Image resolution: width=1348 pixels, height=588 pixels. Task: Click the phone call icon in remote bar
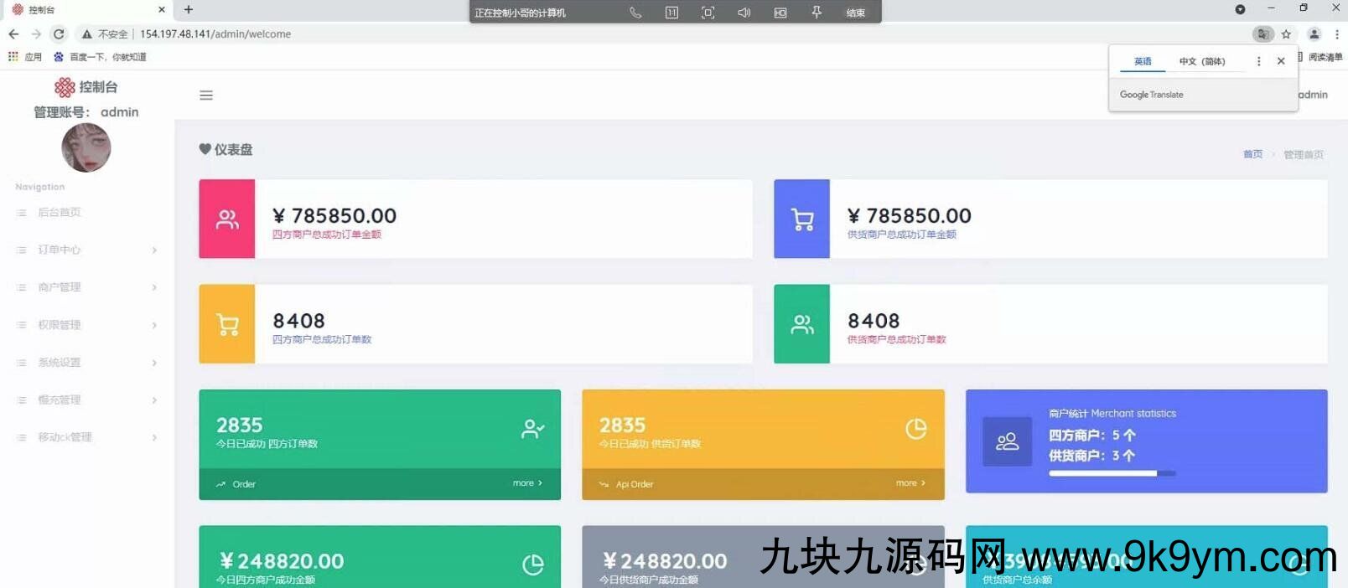pos(635,13)
